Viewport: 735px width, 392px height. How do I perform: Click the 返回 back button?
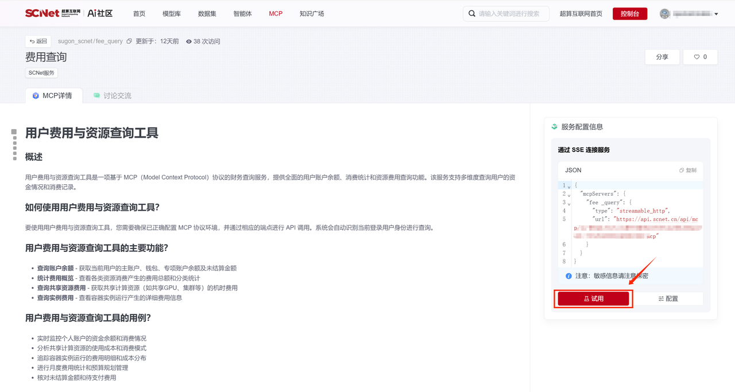(38, 41)
